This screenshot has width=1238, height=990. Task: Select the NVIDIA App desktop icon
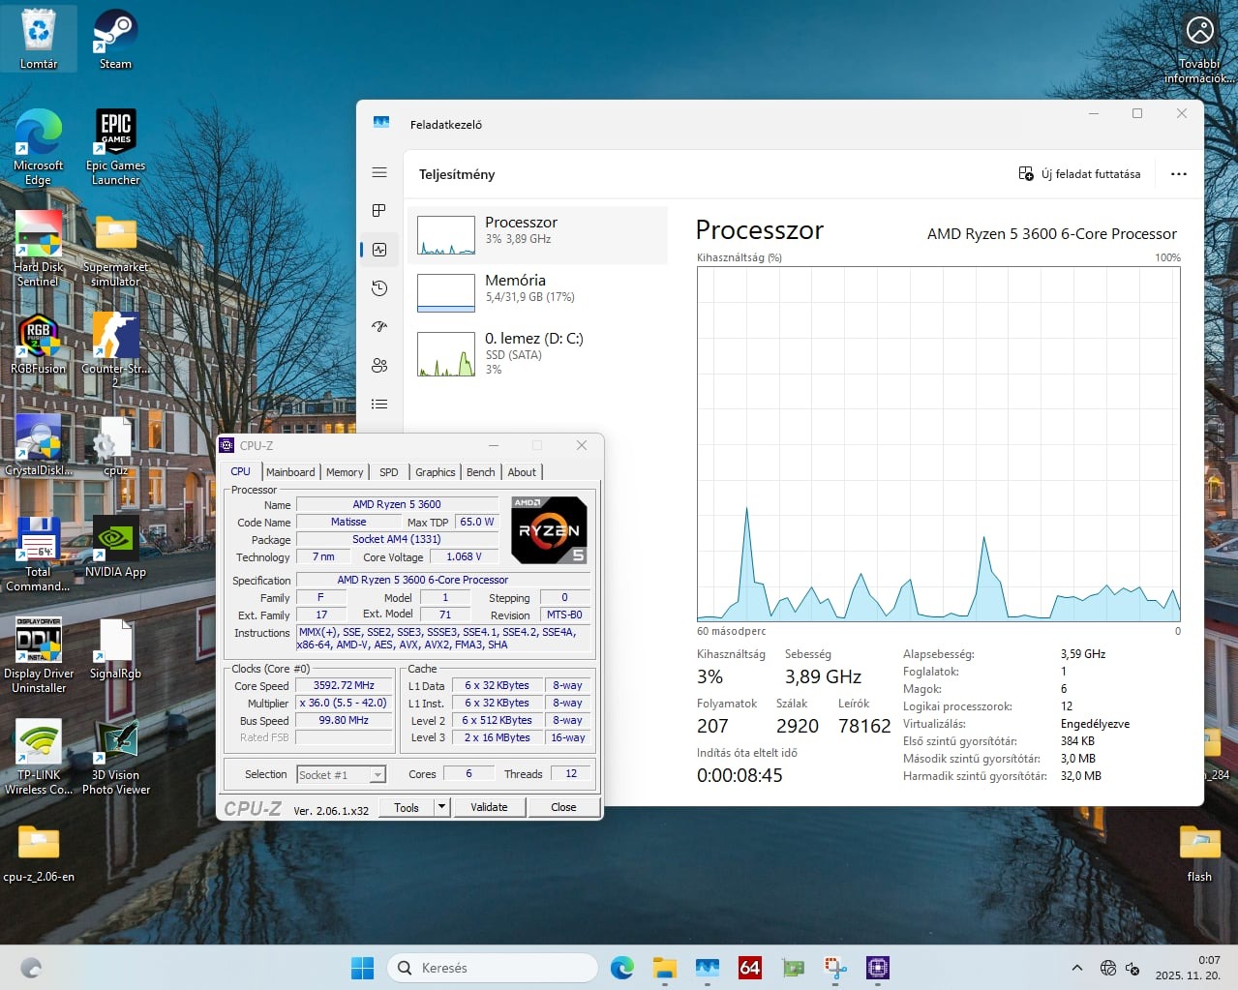115,547
